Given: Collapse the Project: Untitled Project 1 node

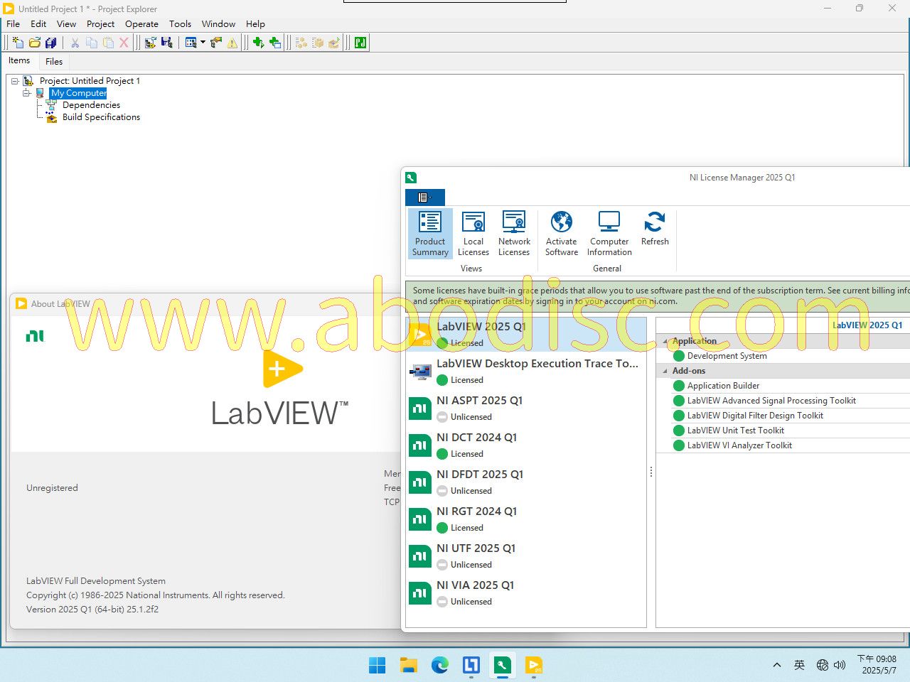Looking at the screenshot, I should click(14, 81).
